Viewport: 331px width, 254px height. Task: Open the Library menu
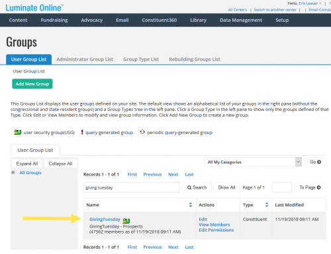198,20
